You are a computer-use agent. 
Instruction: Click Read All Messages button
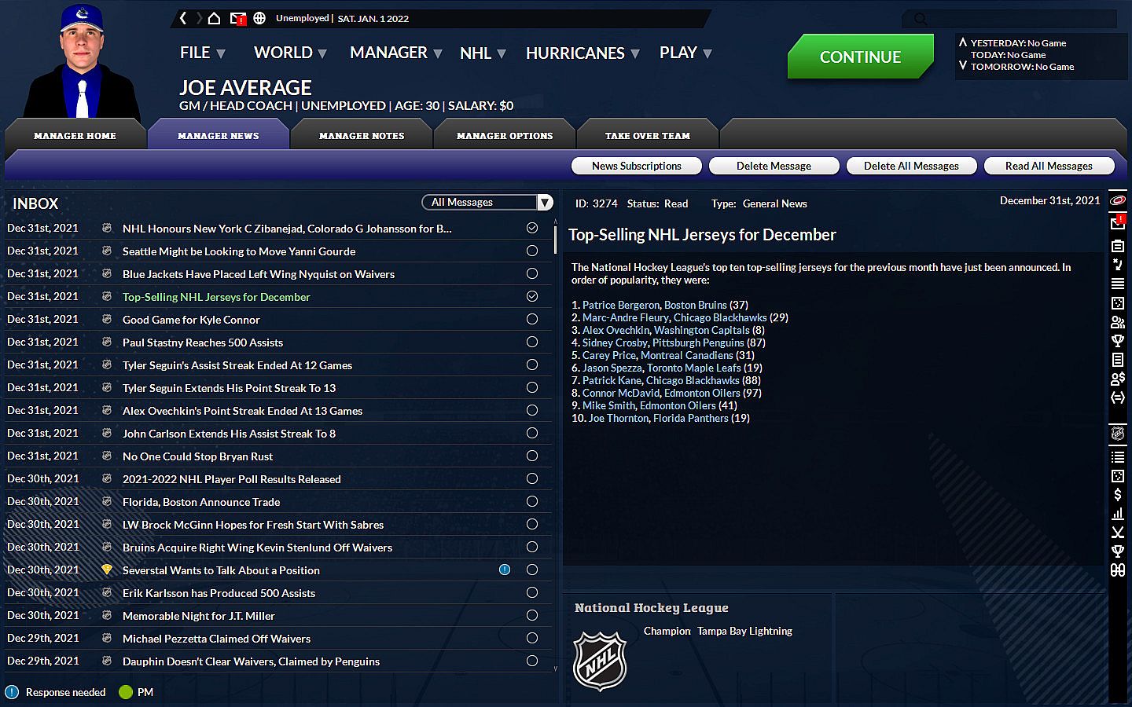[1049, 166]
